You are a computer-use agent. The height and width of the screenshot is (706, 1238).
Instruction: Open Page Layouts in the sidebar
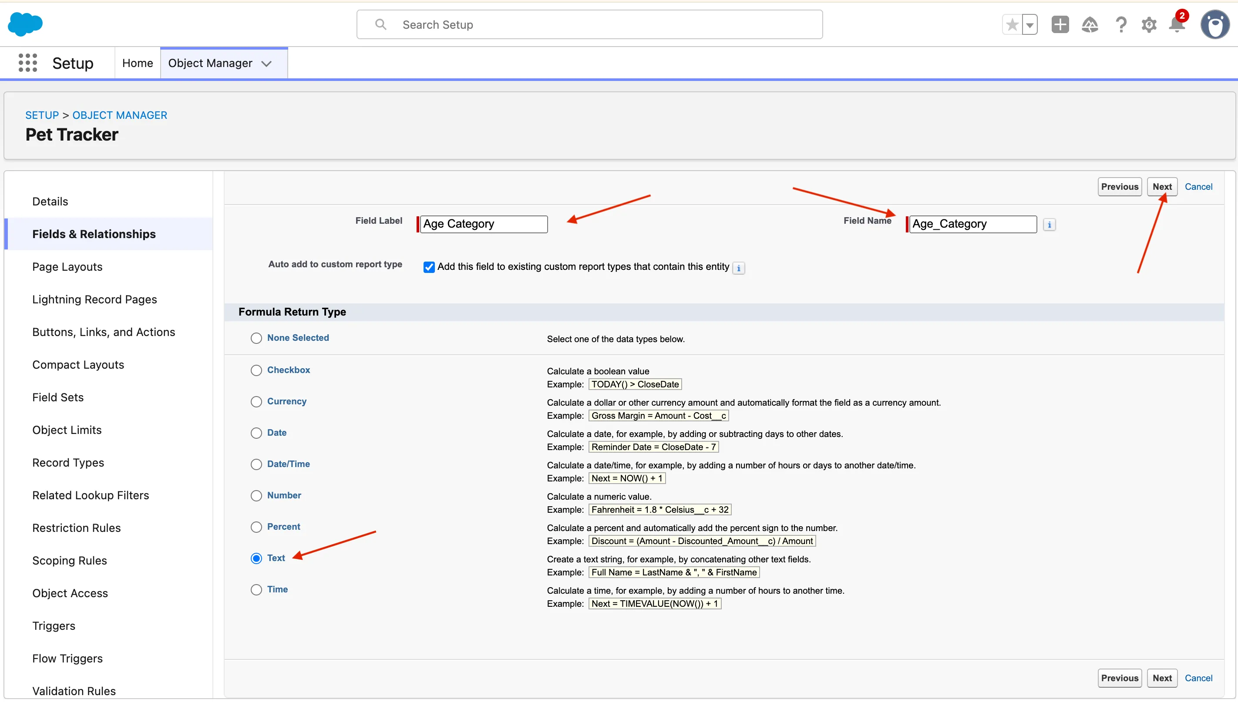click(x=67, y=267)
